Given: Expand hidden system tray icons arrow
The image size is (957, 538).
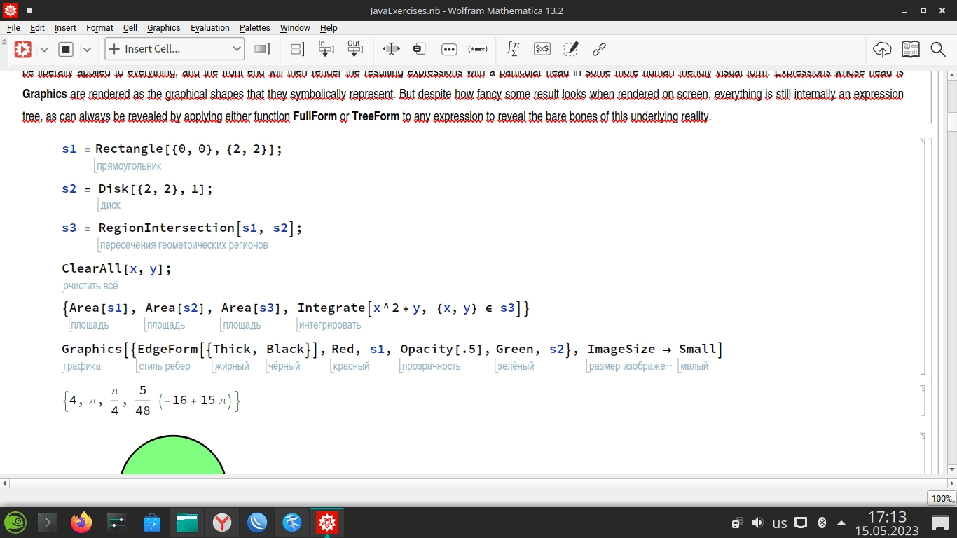Looking at the screenshot, I should click(841, 523).
